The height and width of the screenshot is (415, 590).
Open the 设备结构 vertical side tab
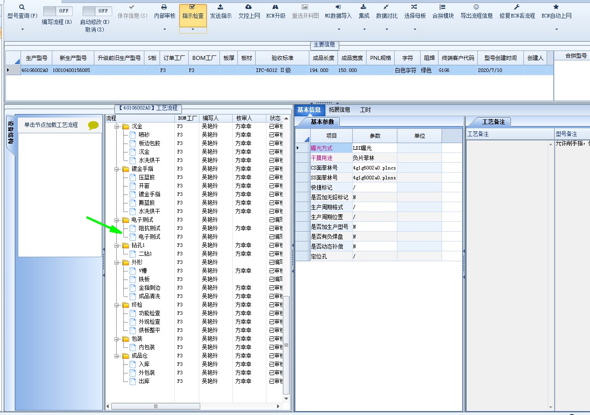[11, 133]
